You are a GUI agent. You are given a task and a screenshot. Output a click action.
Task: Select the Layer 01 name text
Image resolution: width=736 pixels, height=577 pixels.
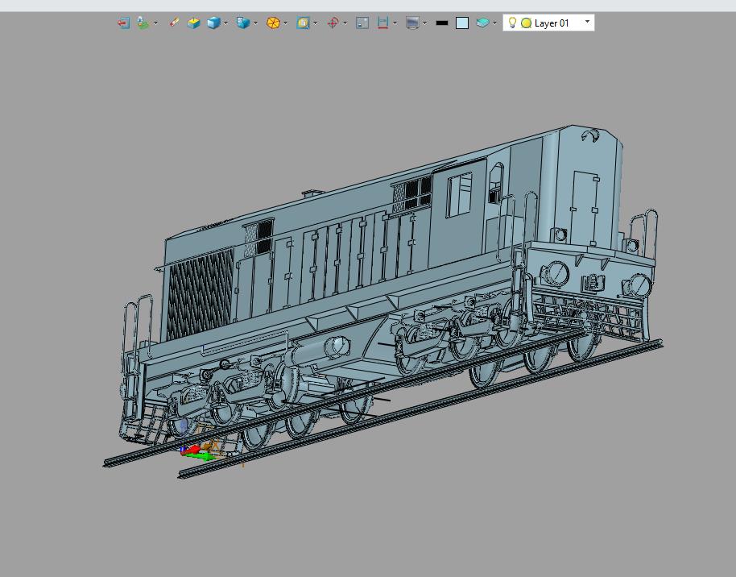click(x=552, y=23)
